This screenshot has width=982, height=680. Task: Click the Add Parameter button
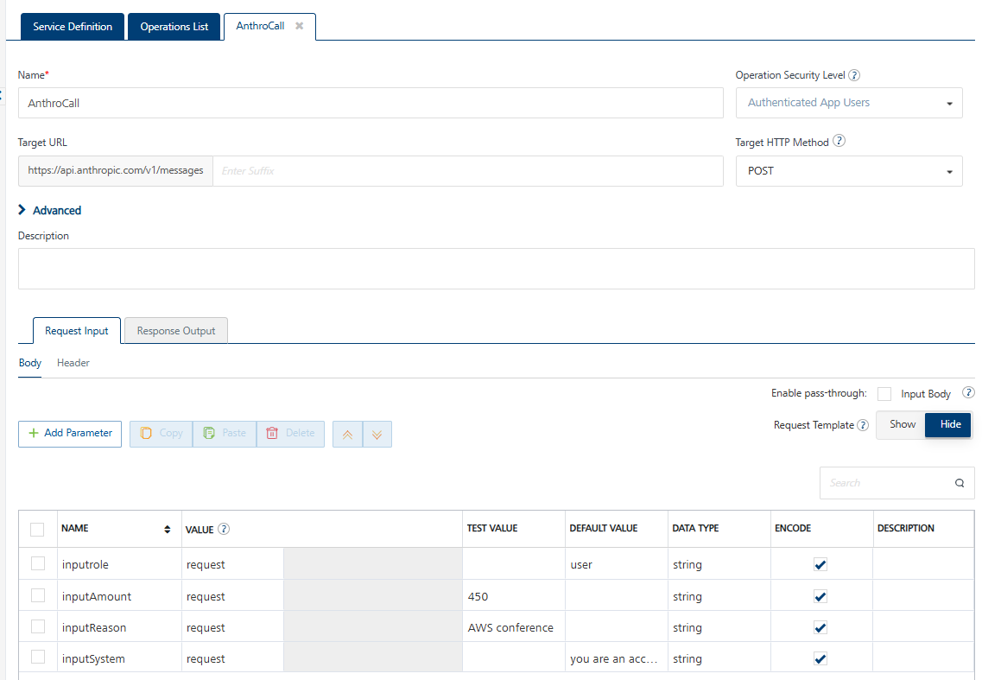click(x=70, y=434)
